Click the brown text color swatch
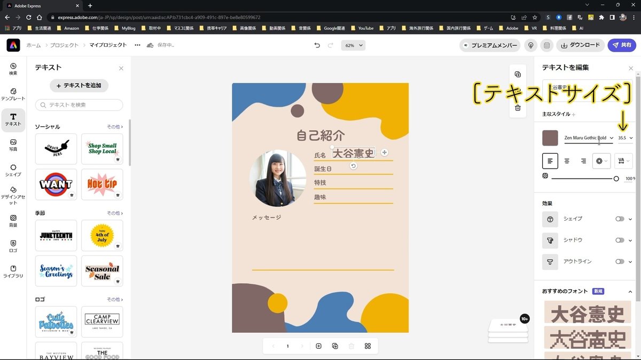 [x=550, y=138]
